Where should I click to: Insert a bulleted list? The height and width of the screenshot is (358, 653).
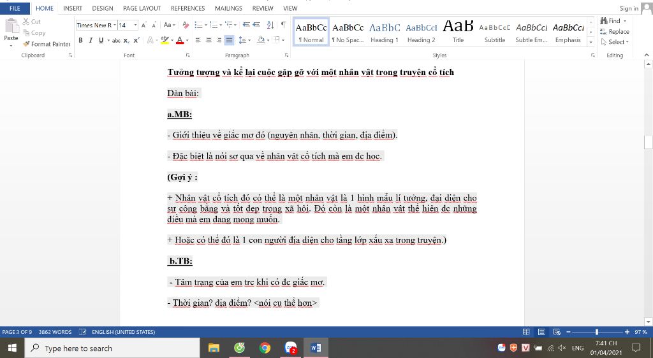pyautogui.click(x=200, y=25)
